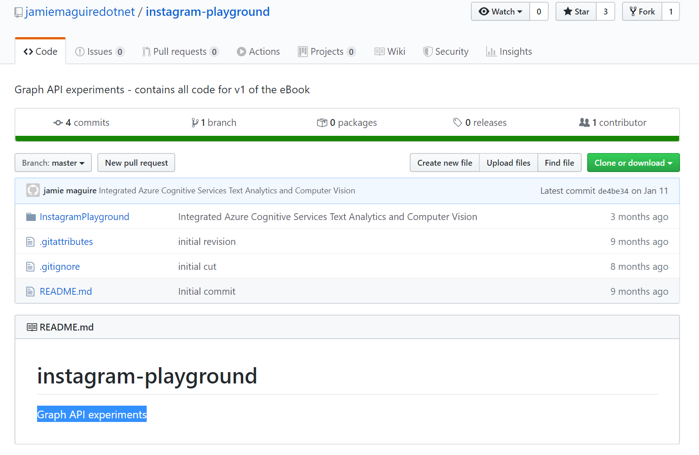This screenshot has height=455, width=699.
Task: Expand the Branch: master selector
Action: [53, 163]
